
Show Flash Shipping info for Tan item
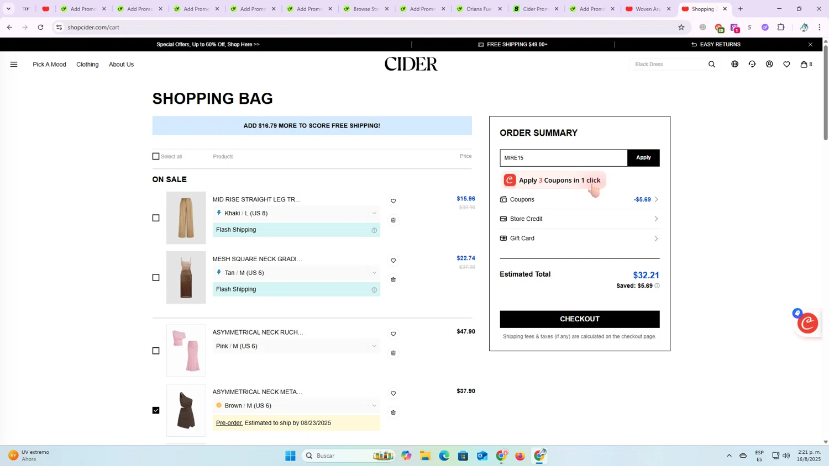(374, 290)
